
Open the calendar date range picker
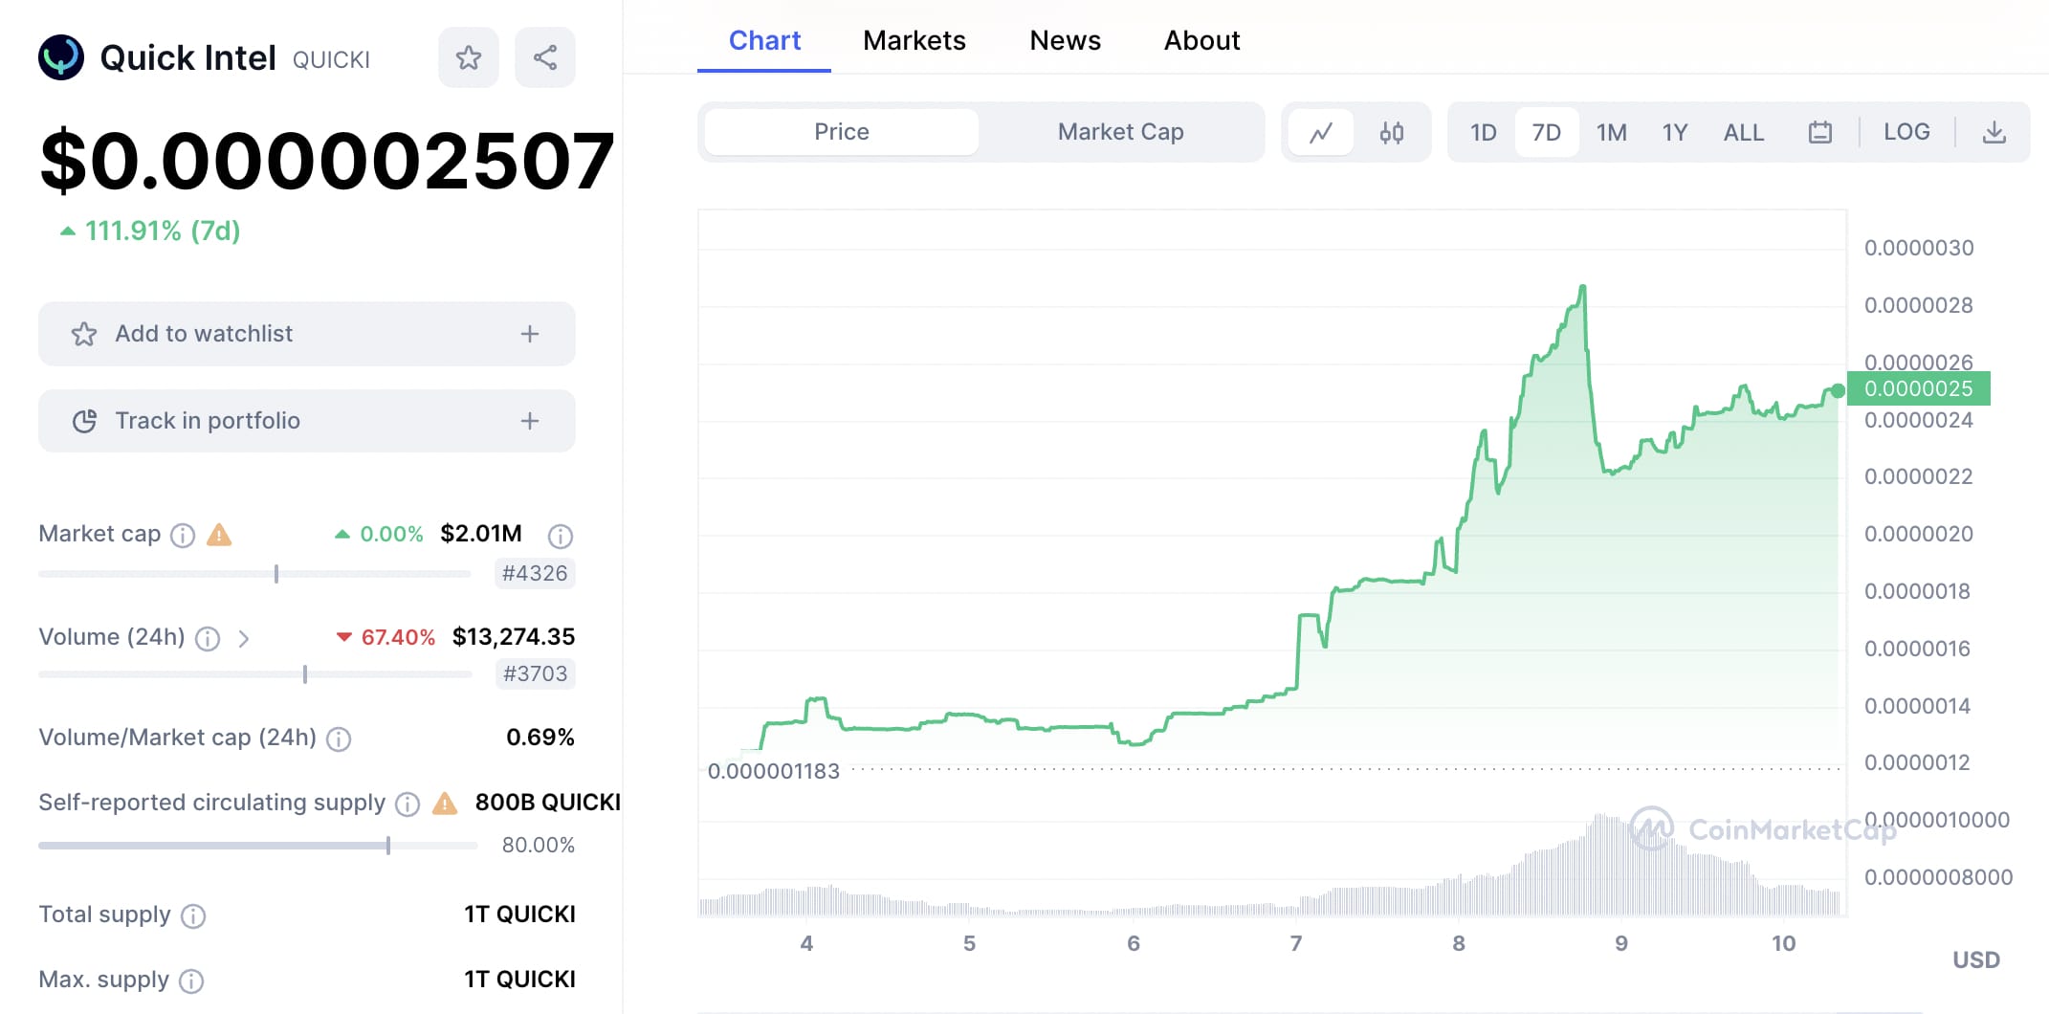[1820, 133]
